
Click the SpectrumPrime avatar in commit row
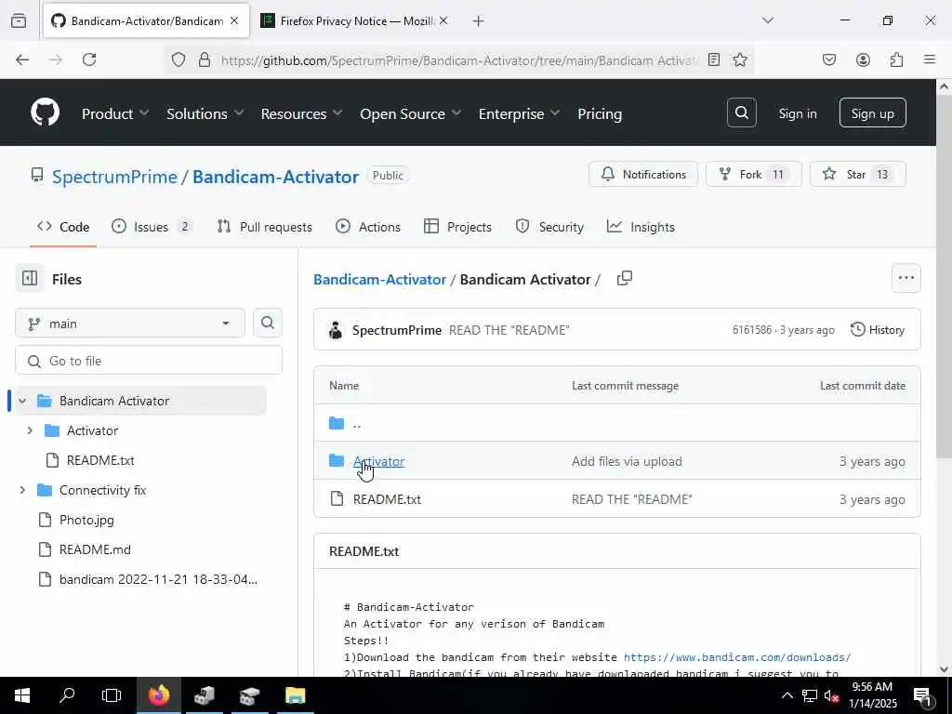[335, 330]
